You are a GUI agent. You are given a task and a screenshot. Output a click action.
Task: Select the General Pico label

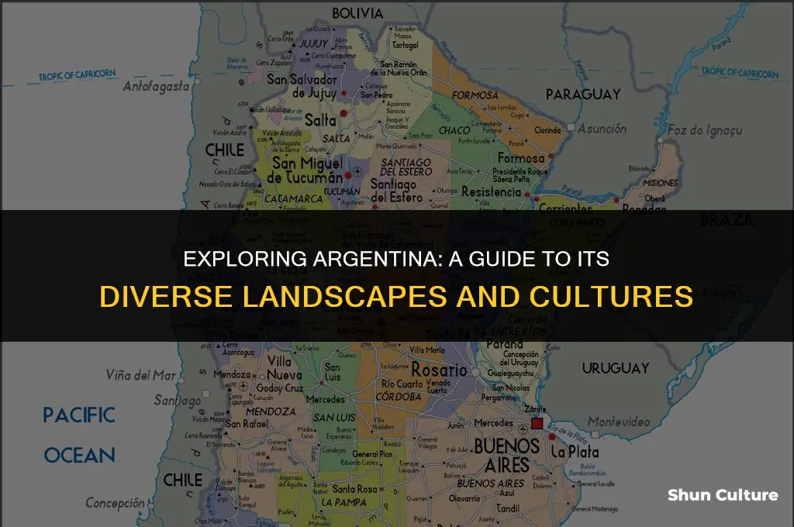coord(372,454)
